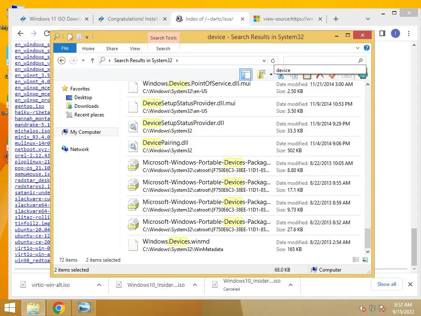421x316 pixels.
Task: Close the Congratulations Chrome tab
Action: tap(165, 19)
